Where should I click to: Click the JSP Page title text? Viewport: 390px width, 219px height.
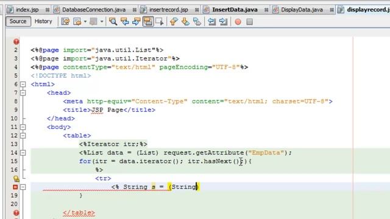click(107, 109)
